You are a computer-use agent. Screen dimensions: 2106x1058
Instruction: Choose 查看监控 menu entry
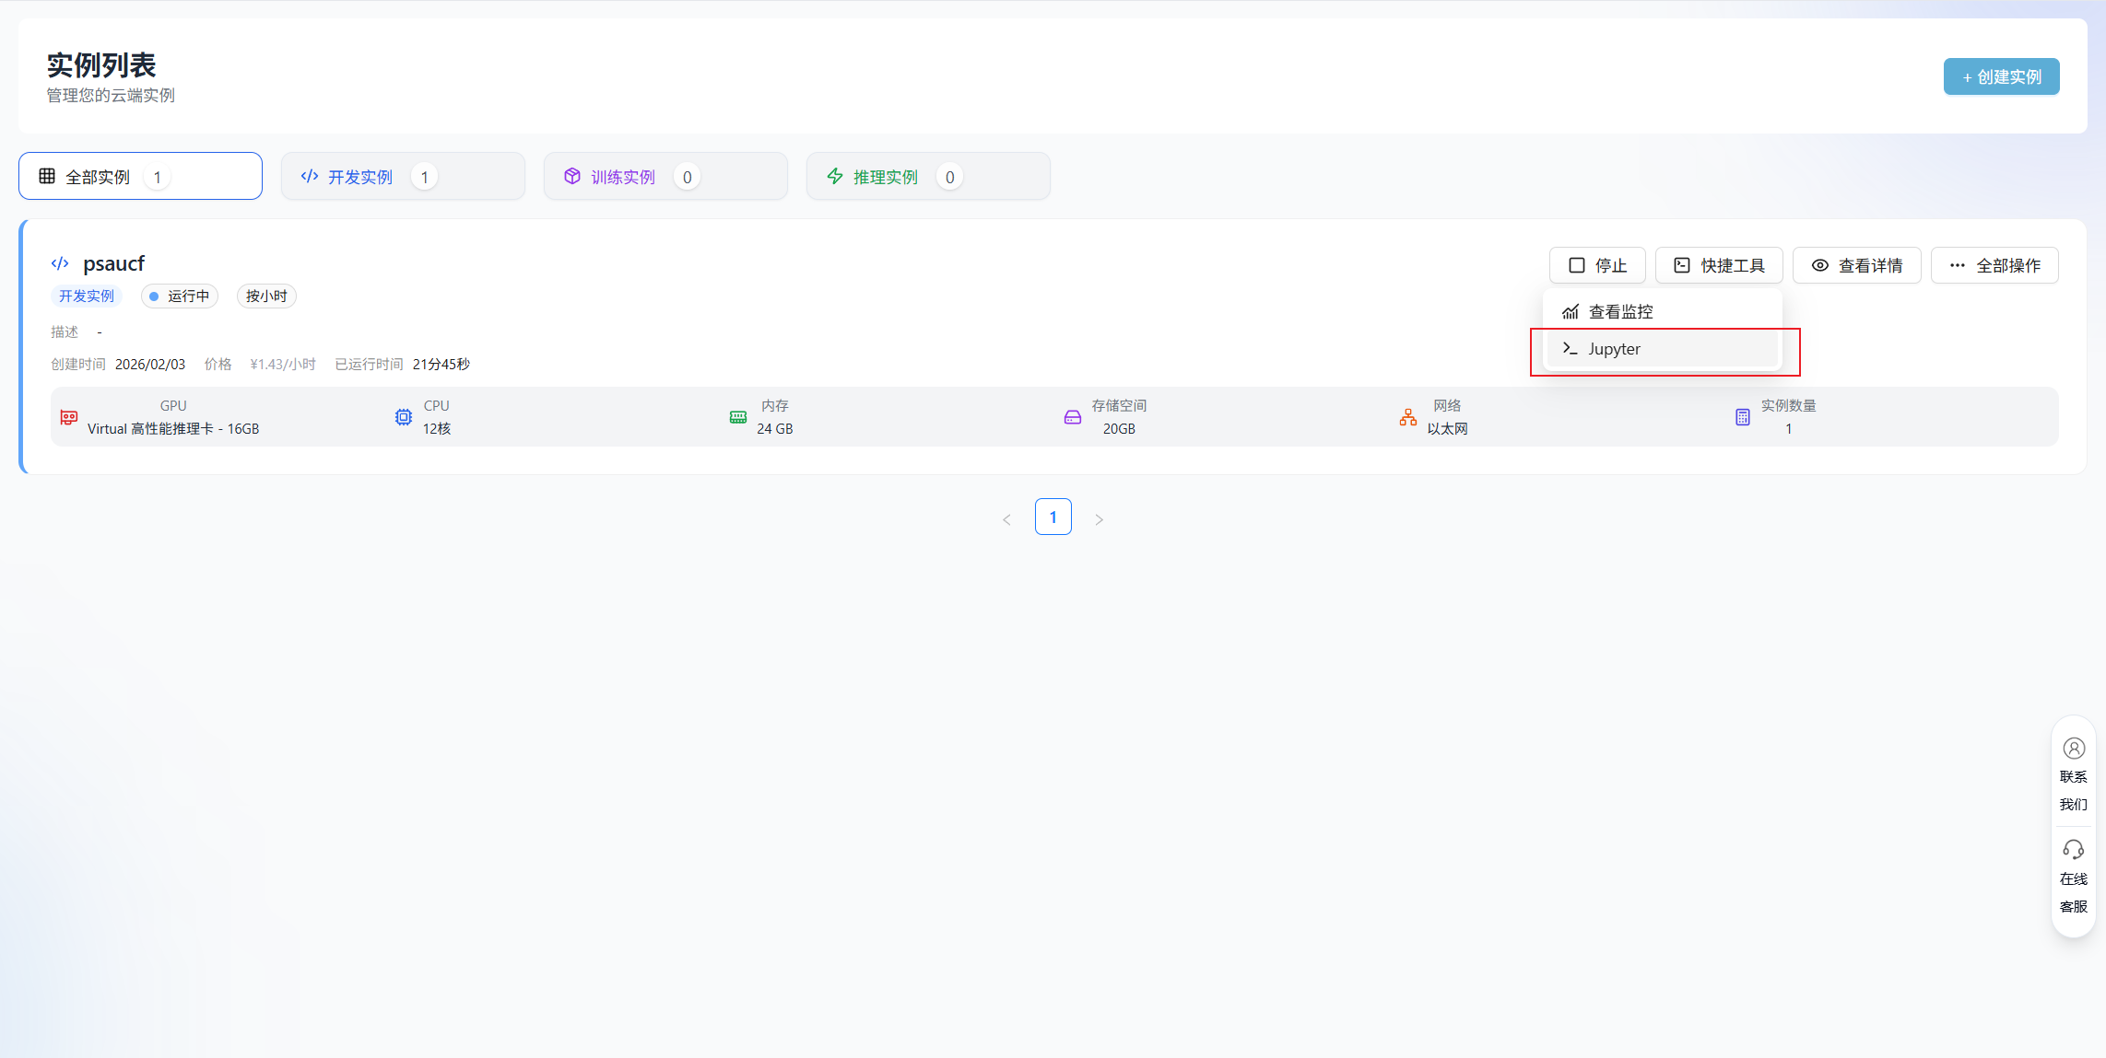point(1620,312)
